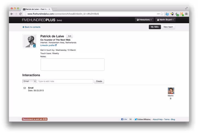Click the Notes text area

(x=72, y=65)
